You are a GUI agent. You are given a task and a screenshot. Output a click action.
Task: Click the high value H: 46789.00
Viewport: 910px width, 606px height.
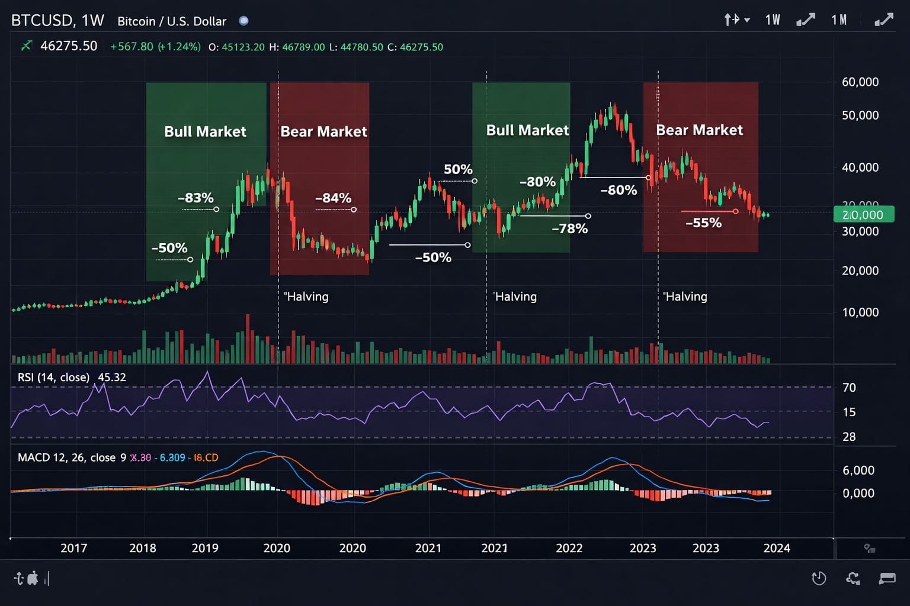point(297,47)
